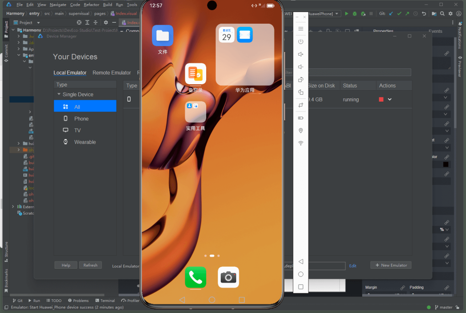Click the Recents square in emulator side toolbar
The height and width of the screenshot is (313, 466).
click(x=301, y=287)
